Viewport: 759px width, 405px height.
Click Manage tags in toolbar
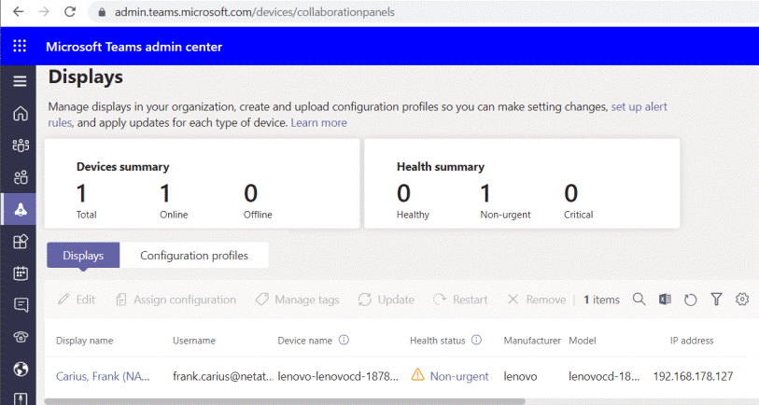(x=297, y=300)
